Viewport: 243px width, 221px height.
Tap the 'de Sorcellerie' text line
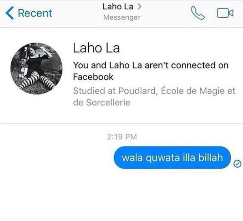pyautogui.click(x=102, y=103)
